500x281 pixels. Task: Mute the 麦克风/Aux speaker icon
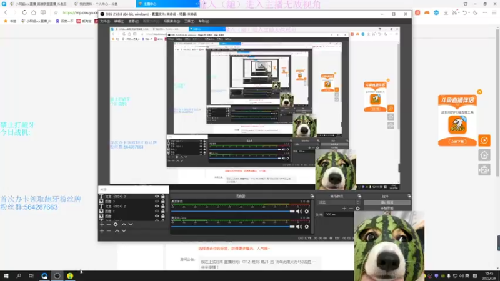click(299, 227)
